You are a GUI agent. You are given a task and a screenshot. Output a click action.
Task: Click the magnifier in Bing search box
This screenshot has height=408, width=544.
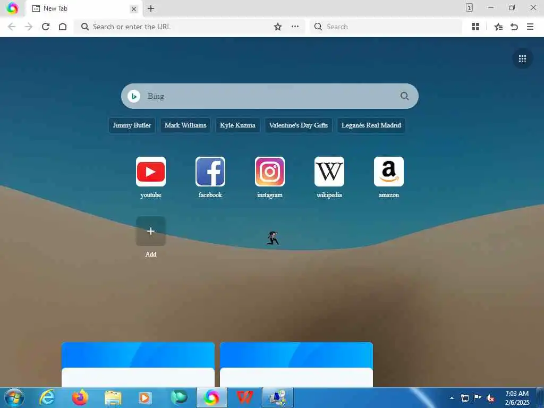pyautogui.click(x=404, y=96)
